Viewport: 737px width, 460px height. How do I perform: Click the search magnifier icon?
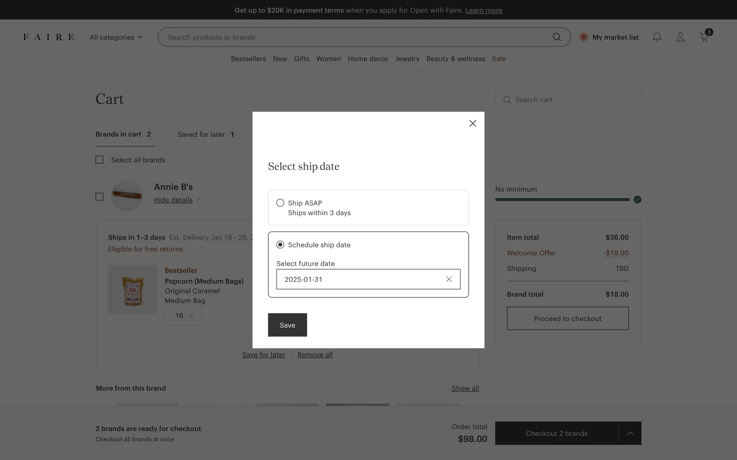(x=557, y=37)
